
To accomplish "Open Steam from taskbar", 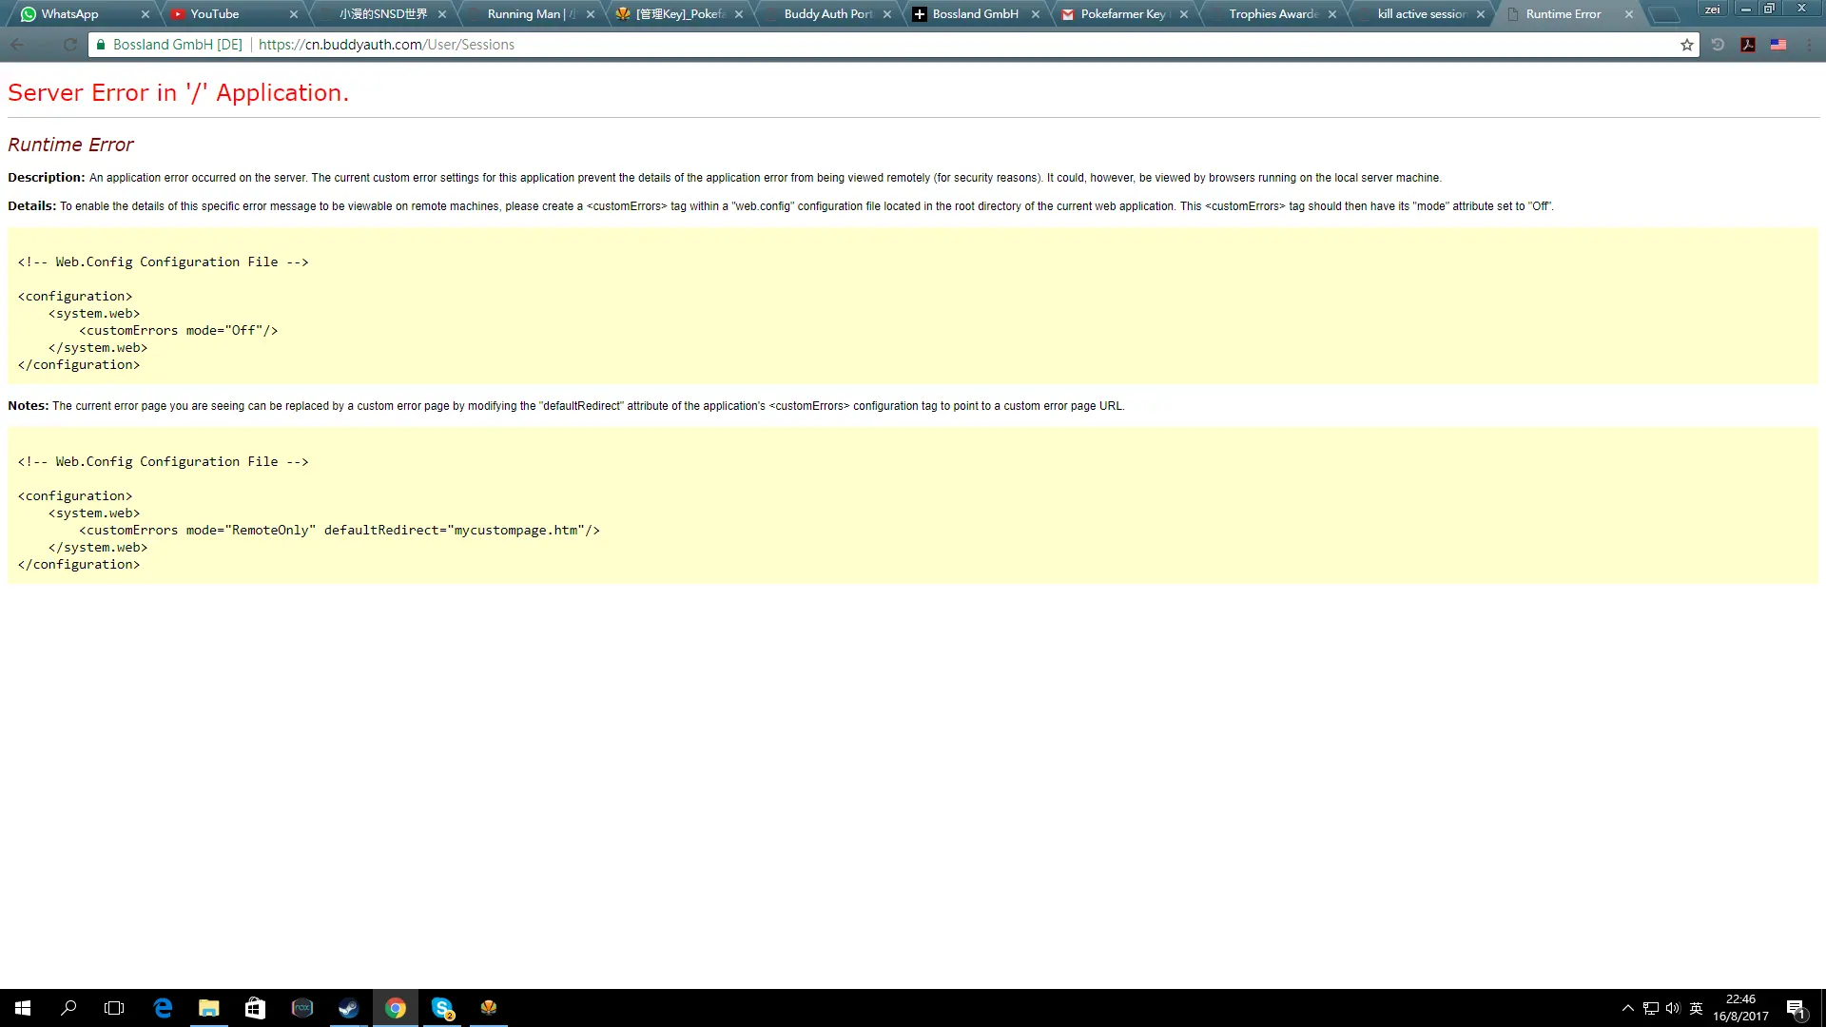I will (349, 1008).
